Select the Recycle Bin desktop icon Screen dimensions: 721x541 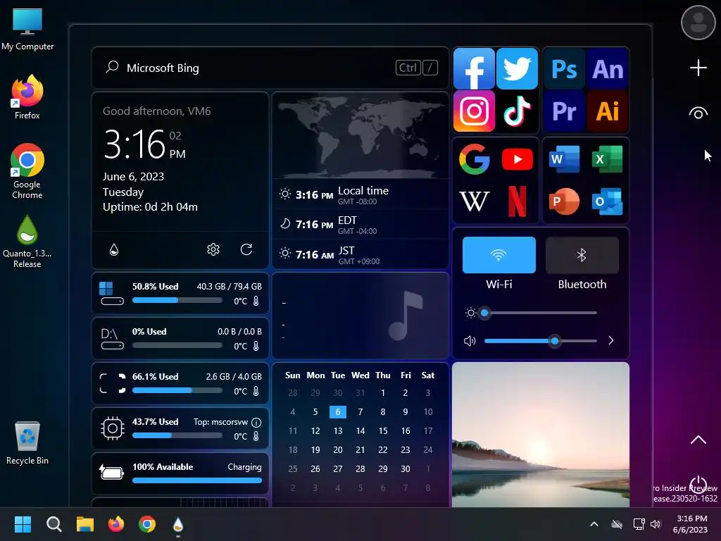point(27,442)
